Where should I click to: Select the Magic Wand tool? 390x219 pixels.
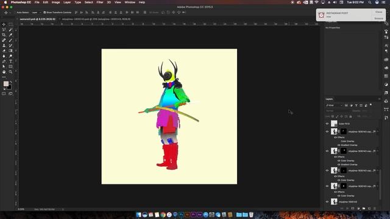pos(10,30)
